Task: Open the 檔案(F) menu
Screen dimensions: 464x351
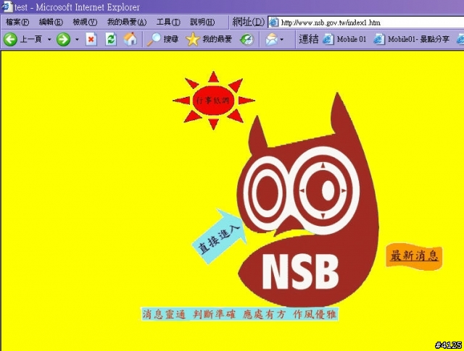Action: point(17,22)
